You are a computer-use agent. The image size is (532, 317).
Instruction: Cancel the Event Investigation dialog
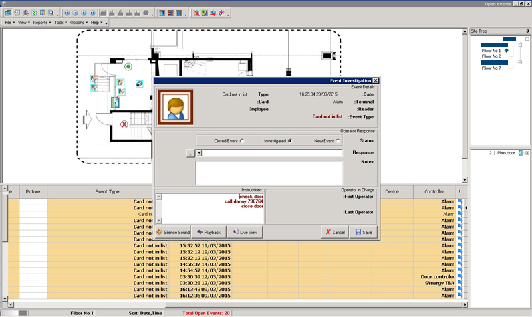(x=334, y=232)
